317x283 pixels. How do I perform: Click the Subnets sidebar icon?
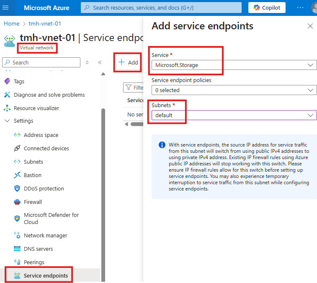[x=17, y=162]
